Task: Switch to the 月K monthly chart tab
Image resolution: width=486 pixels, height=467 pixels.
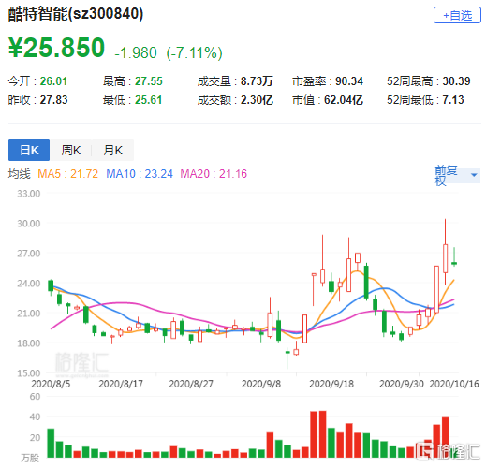Action: [x=112, y=150]
